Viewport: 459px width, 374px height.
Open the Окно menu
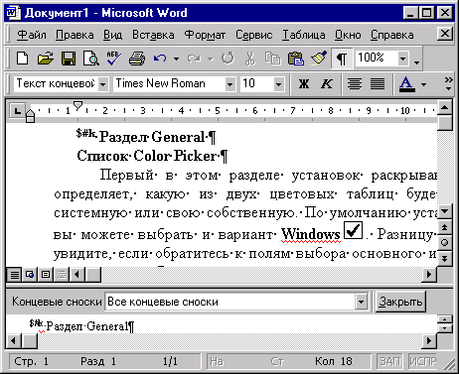pos(348,35)
